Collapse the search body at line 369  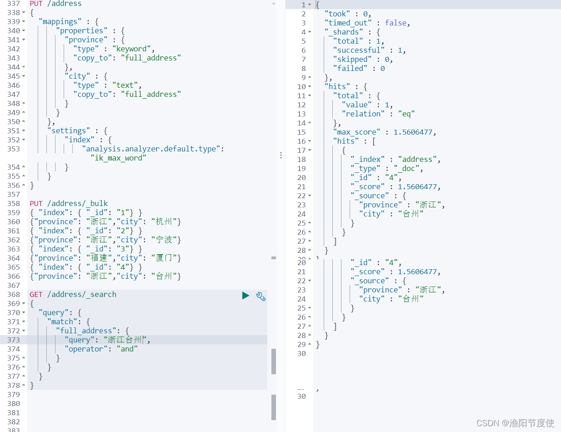click(x=23, y=304)
